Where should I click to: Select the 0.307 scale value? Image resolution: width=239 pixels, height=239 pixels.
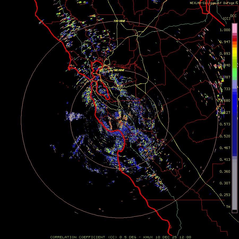tap(225, 183)
